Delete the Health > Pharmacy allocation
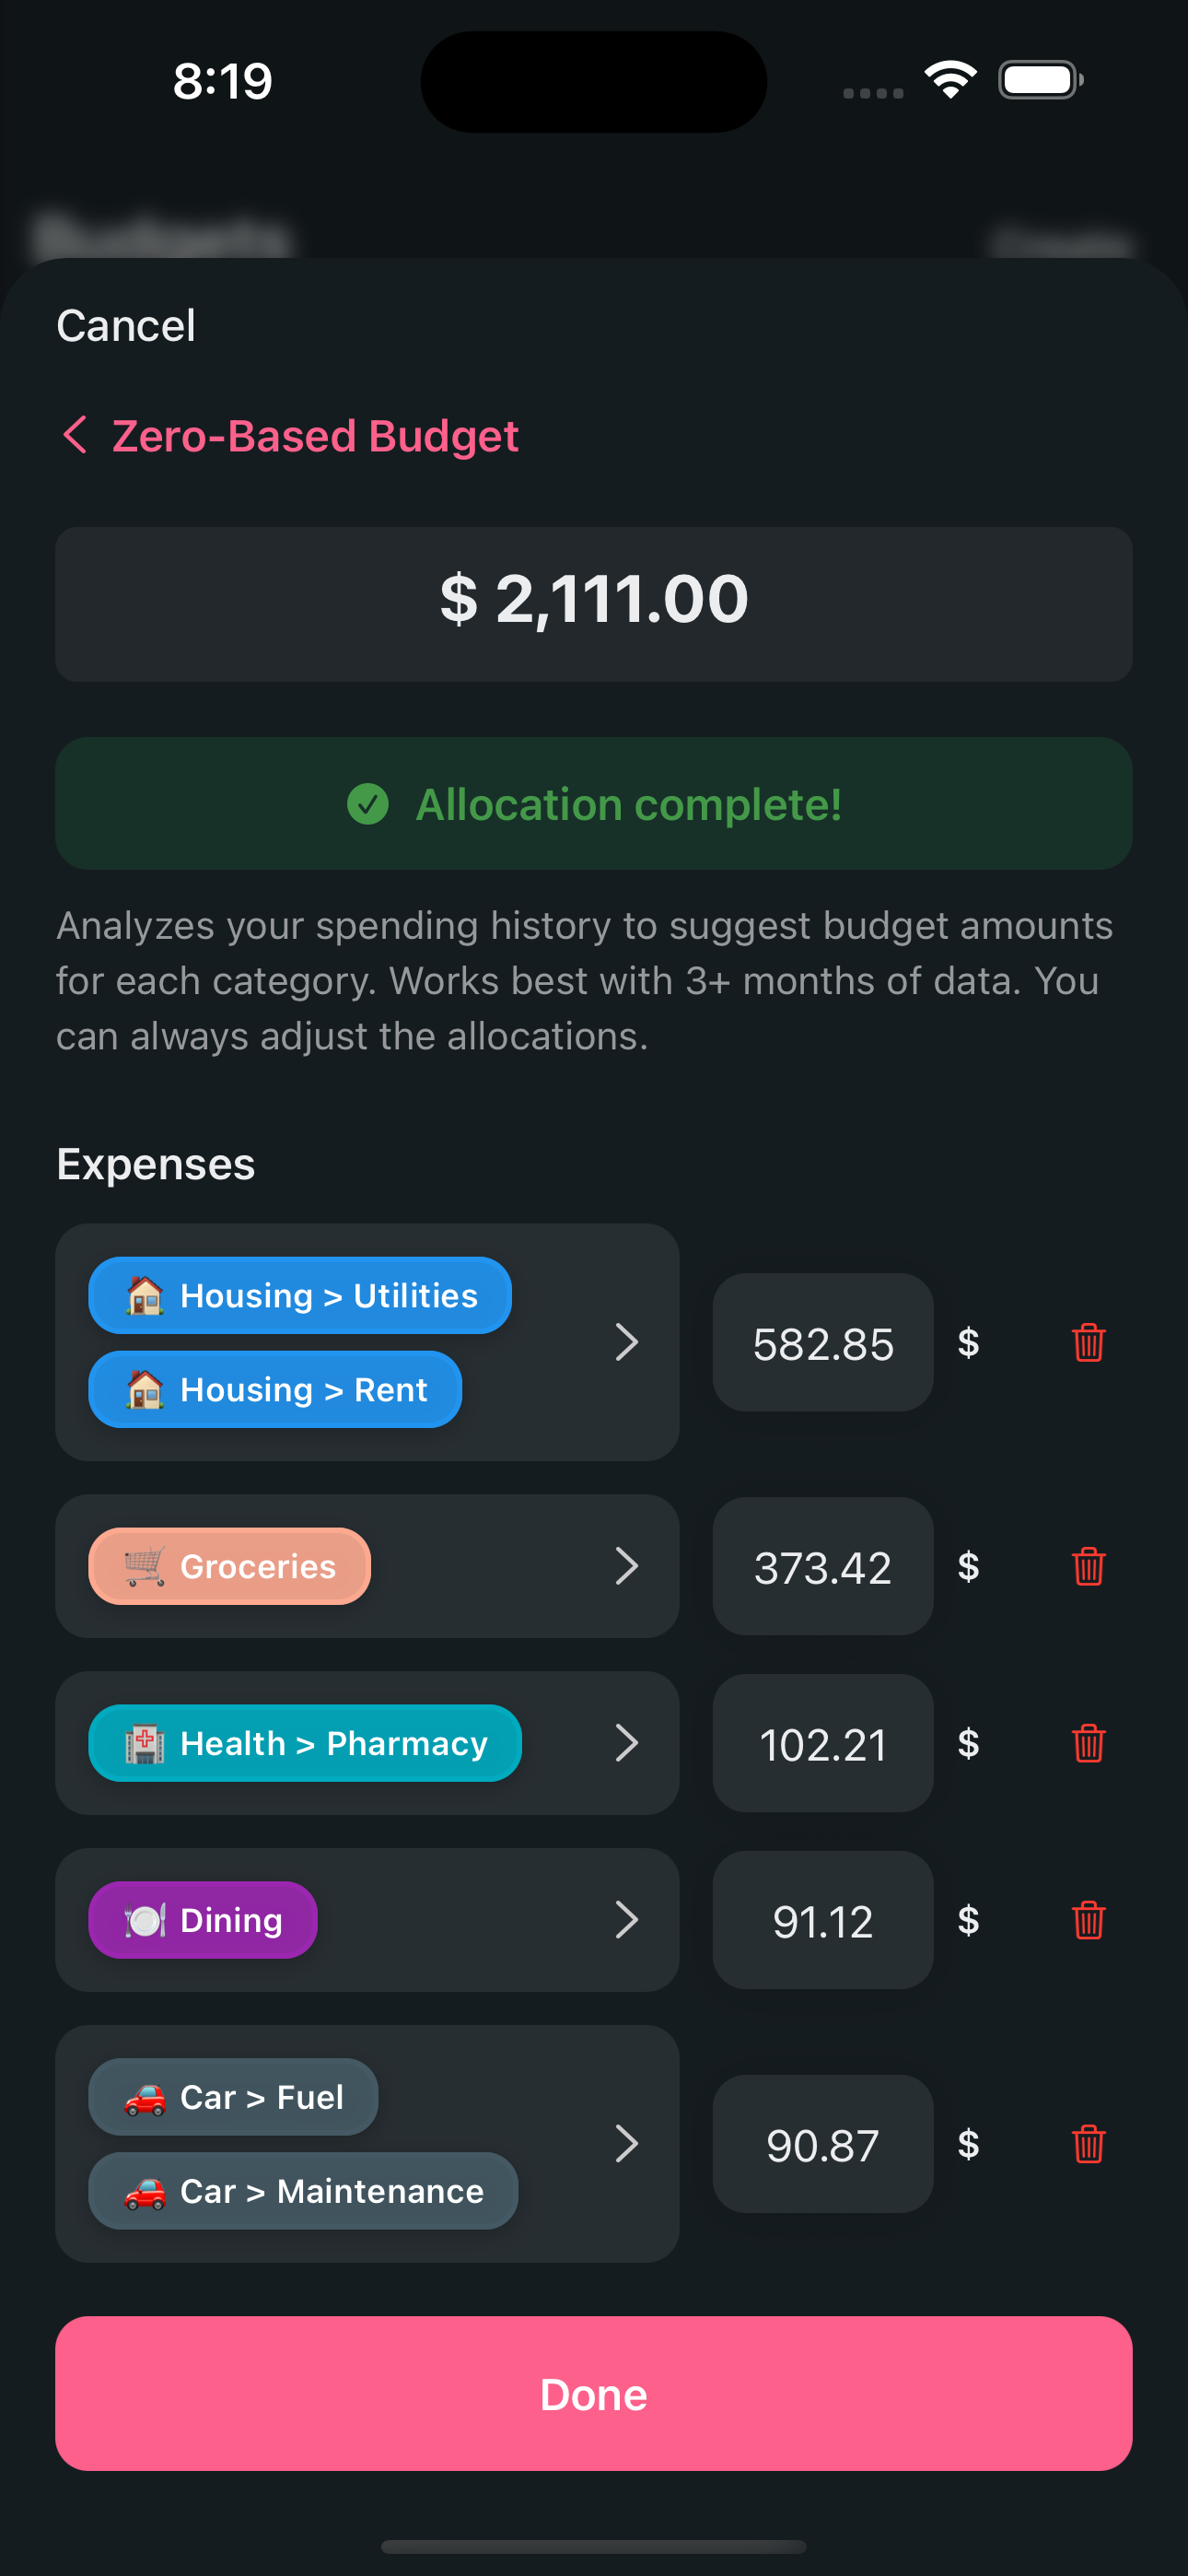 (1089, 1743)
